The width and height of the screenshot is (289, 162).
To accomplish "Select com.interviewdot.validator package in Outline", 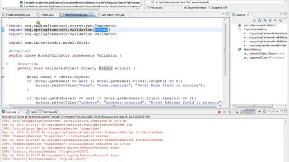I will point(260,25).
